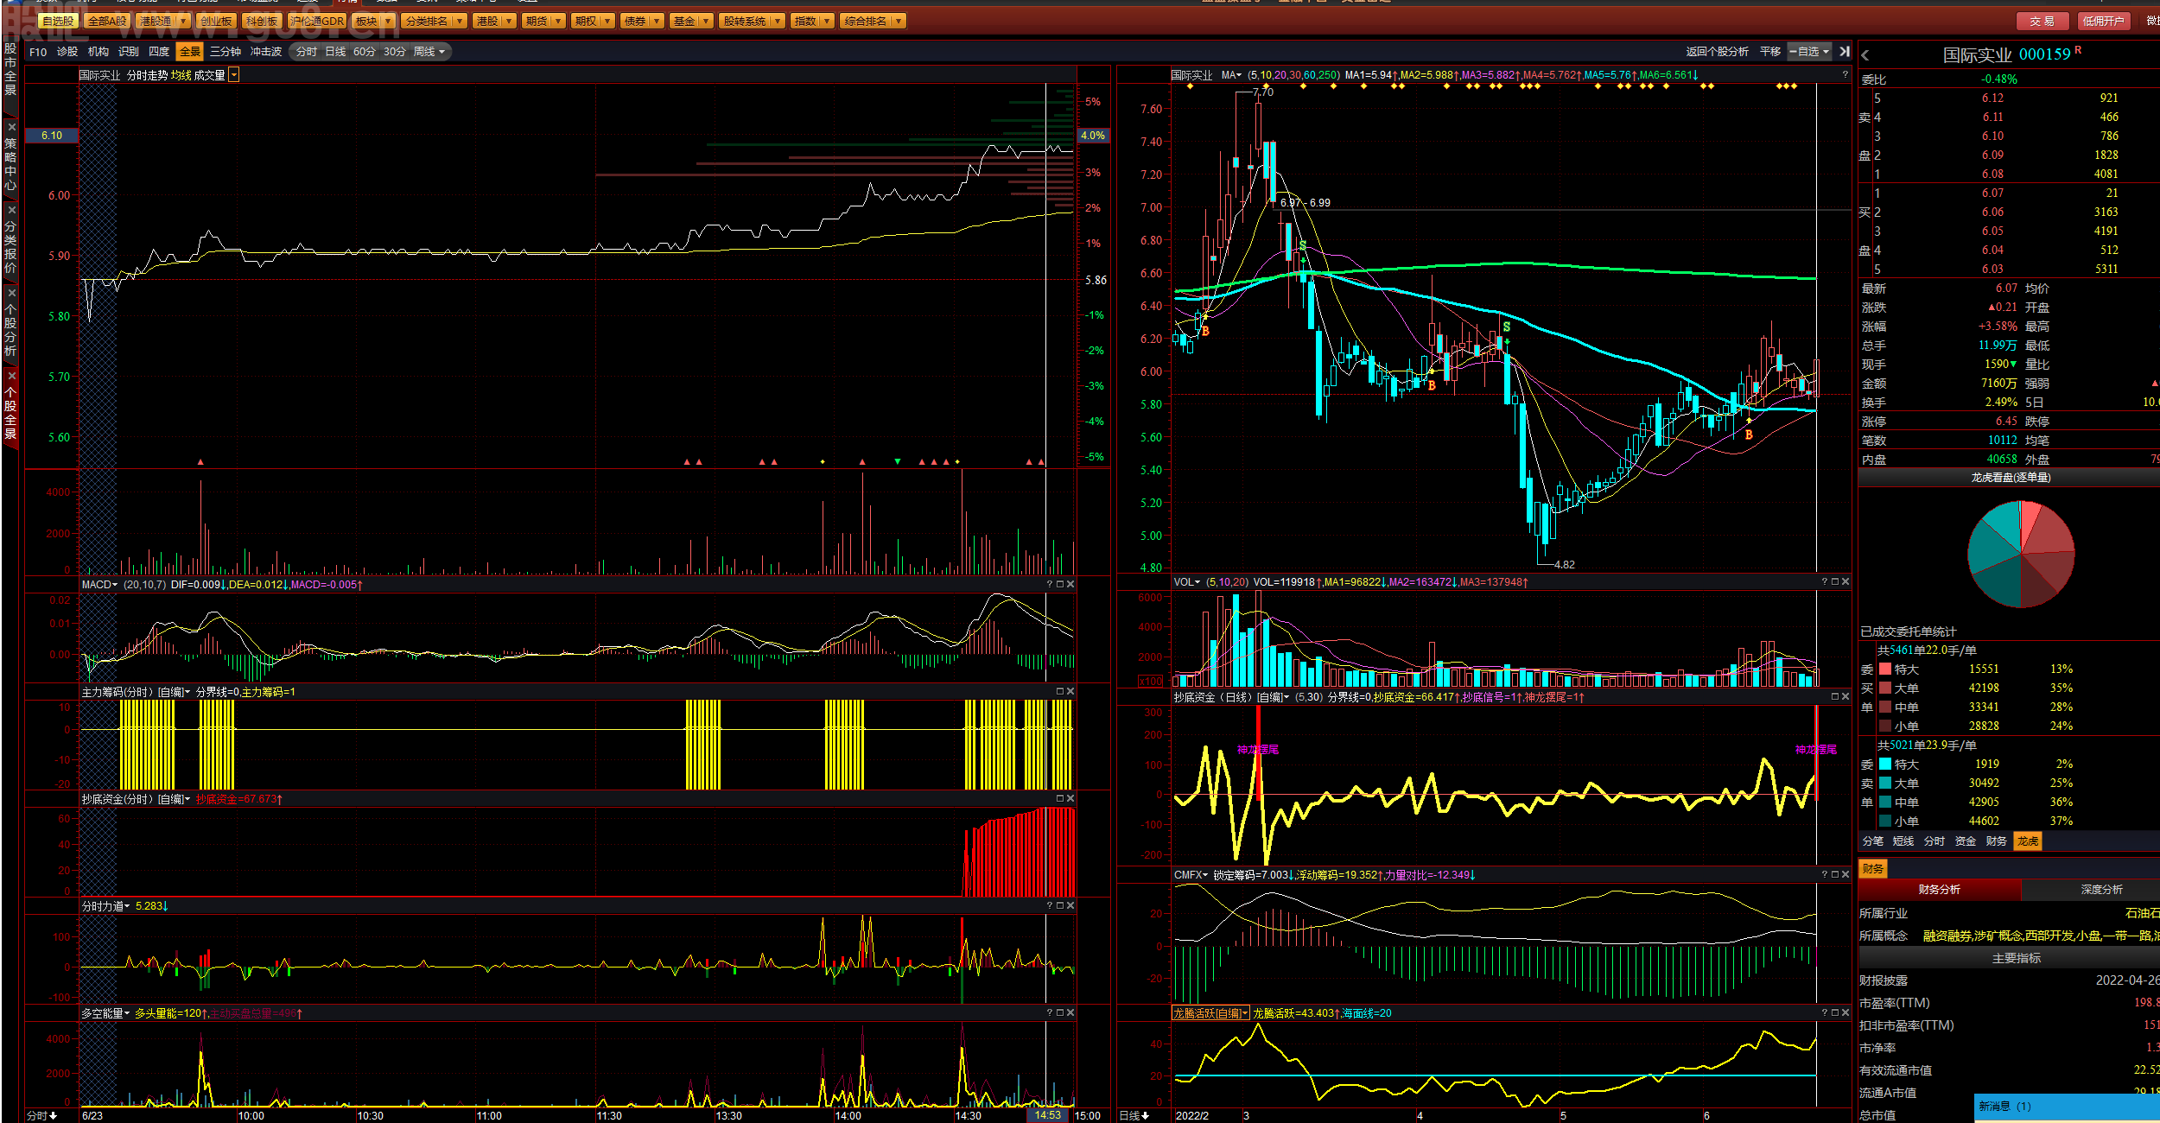Select the 创业板 market button

215,21
